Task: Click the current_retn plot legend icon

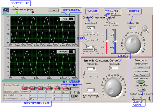Action: [71, 52]
